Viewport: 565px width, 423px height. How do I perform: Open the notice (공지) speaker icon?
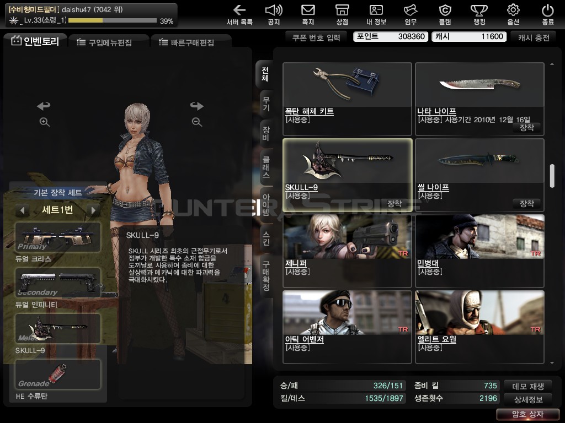(x=274, y=14)
